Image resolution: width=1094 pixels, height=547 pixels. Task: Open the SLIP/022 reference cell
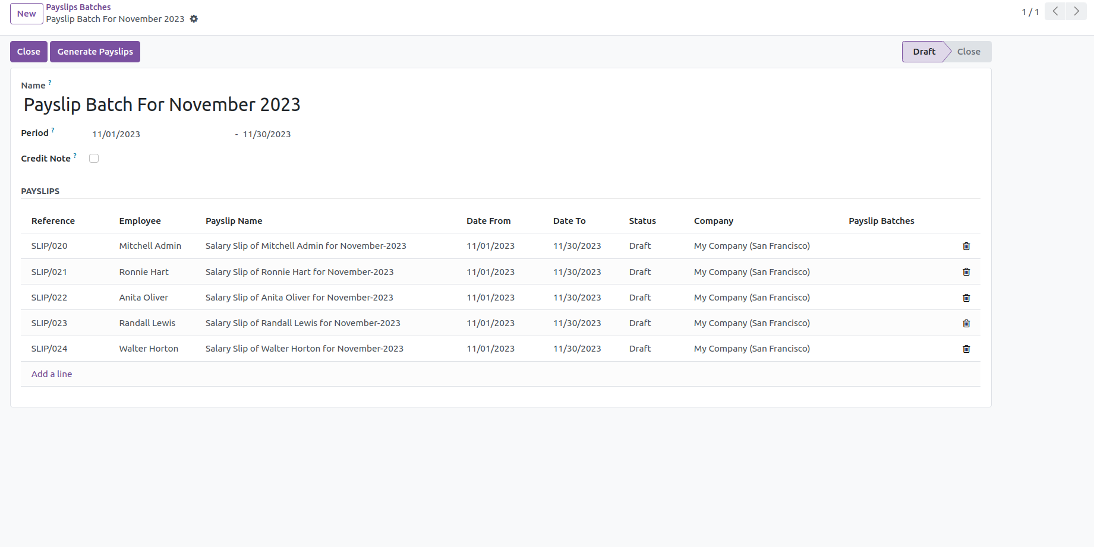tap(49, 298)
